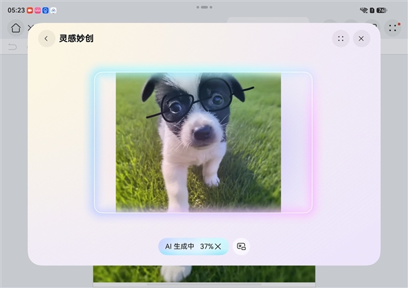Click the browser undo arrow behind dialog
This screenshot has height=288, width=408.
coord(12,47)
